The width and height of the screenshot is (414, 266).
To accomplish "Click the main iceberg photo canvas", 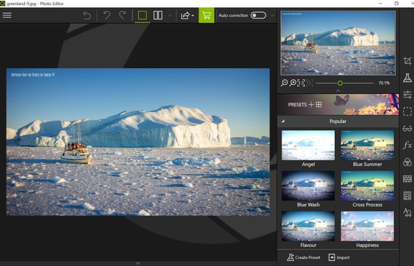I will tap(138, 142).
